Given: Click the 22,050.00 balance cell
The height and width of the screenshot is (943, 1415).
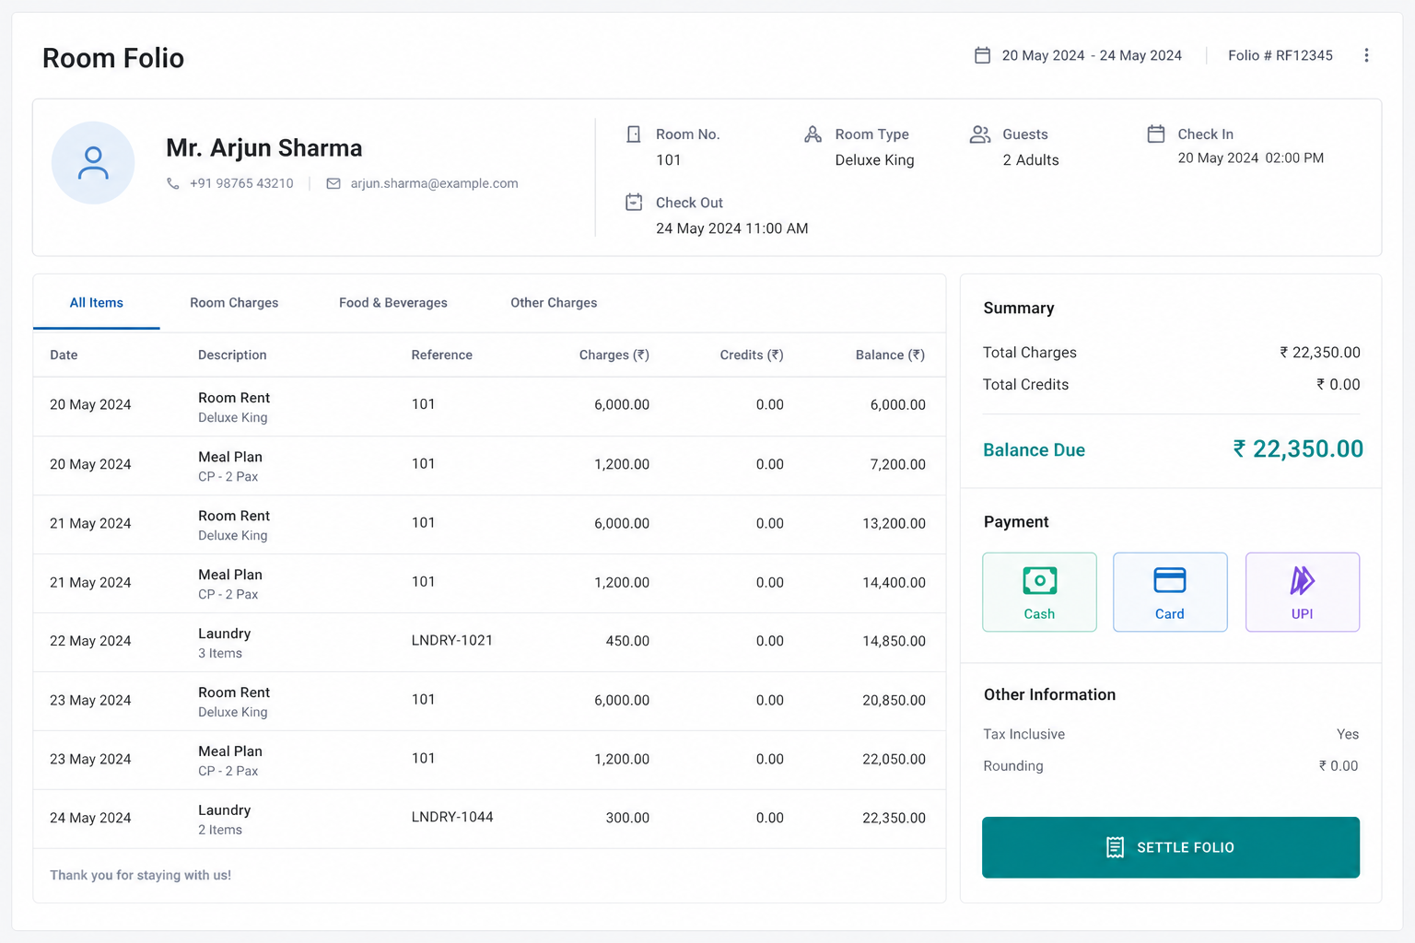Looking at the screenshot, I should pyautogui.click(x=894, y=759).
